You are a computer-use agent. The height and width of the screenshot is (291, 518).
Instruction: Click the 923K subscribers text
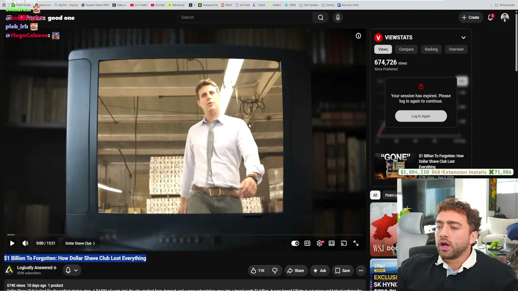(x=29, y=273)
